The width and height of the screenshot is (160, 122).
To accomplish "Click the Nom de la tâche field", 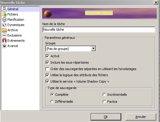I will pos(99,29).
